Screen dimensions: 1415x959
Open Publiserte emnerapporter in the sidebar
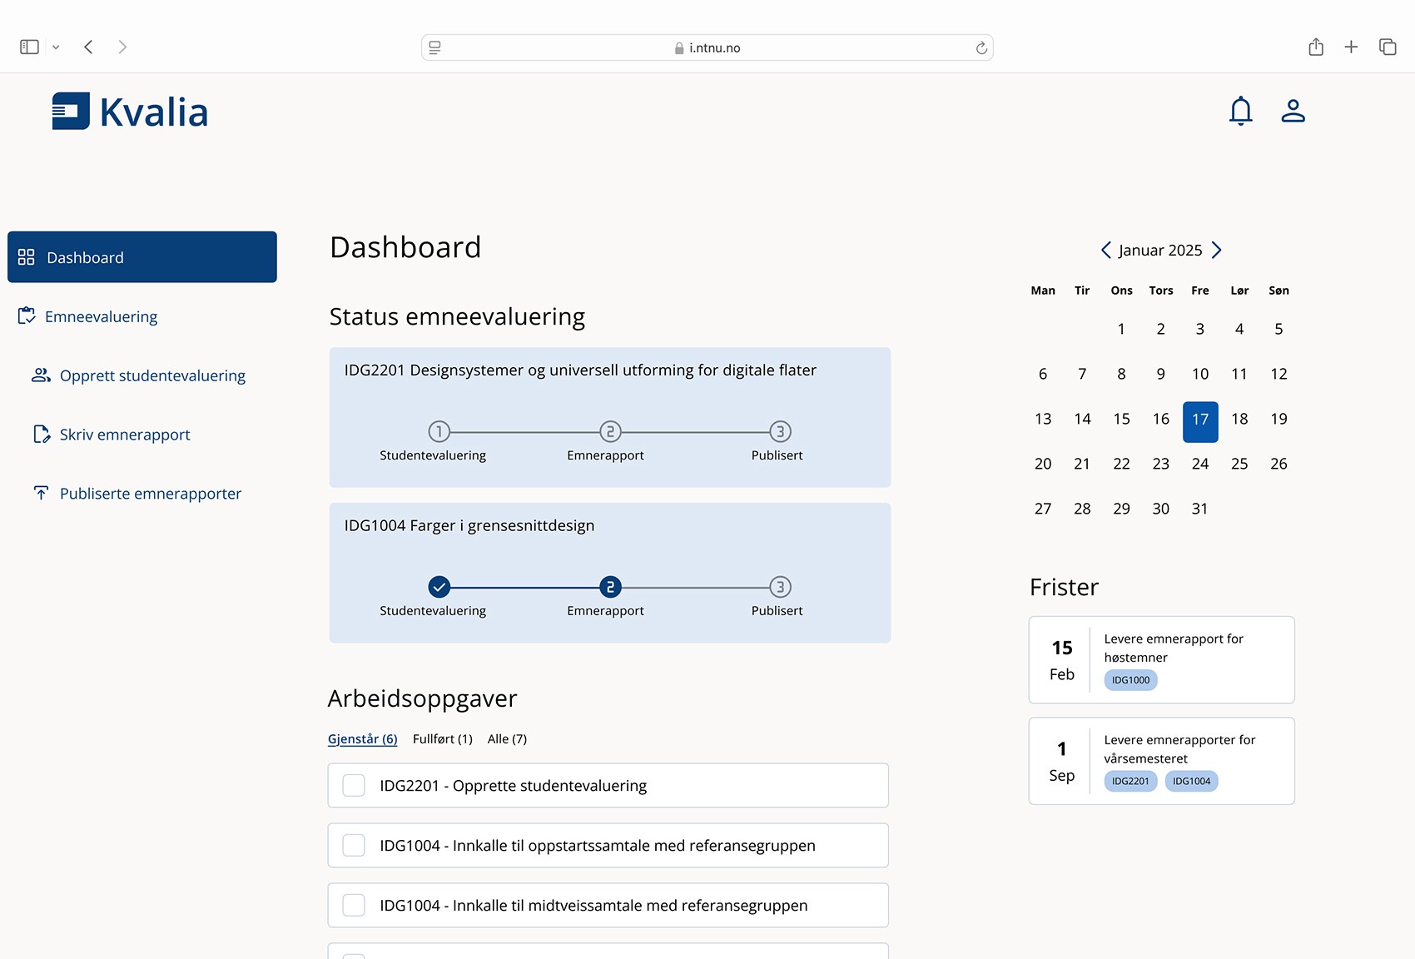(x=150, y=493)
